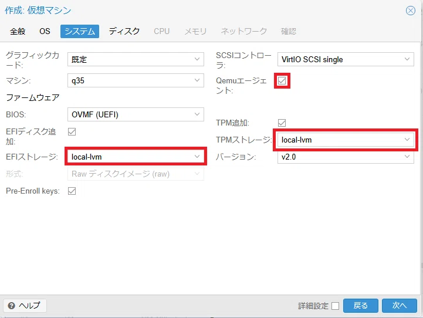Switch to the OS tab

45,31
